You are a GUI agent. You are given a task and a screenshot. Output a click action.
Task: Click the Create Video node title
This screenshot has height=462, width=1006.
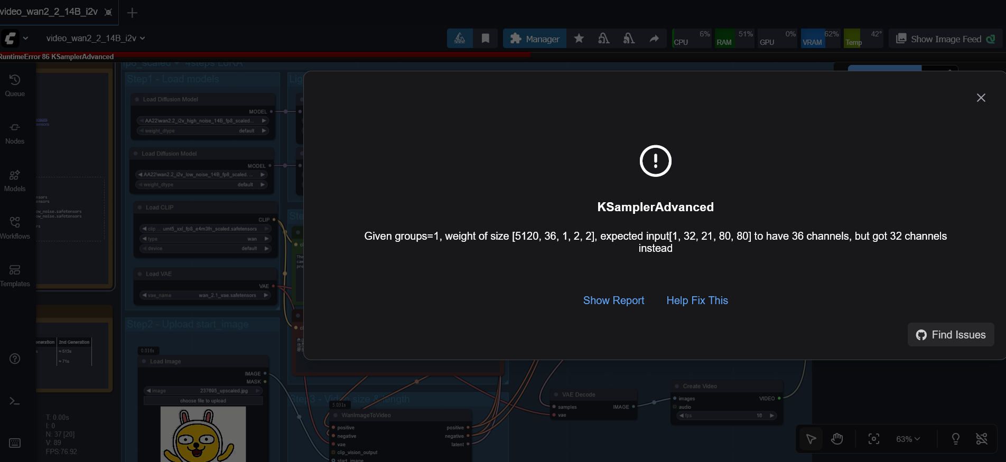coord(700,386)
